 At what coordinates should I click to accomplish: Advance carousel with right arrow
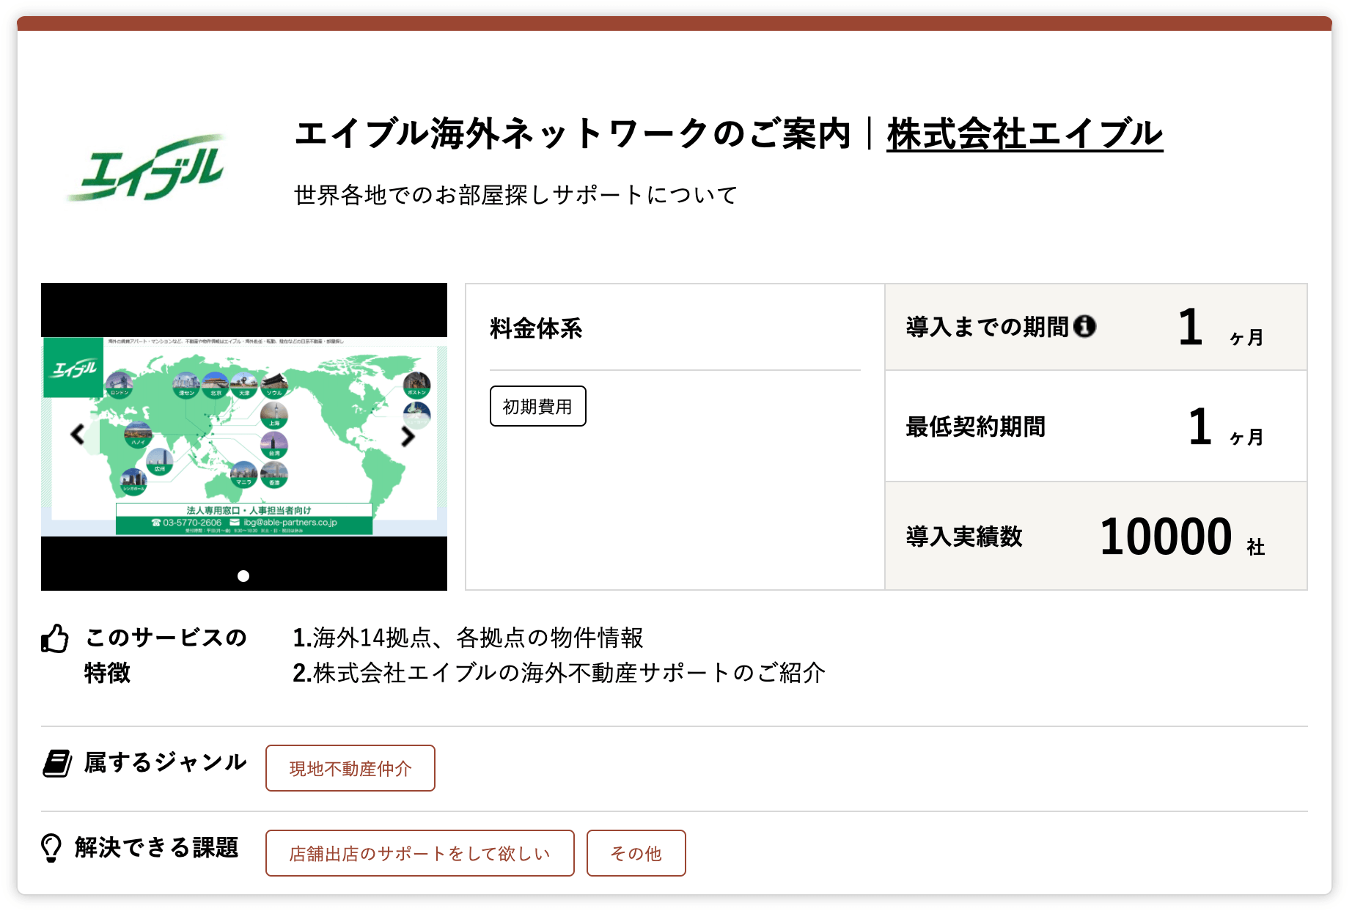[408, 436]
